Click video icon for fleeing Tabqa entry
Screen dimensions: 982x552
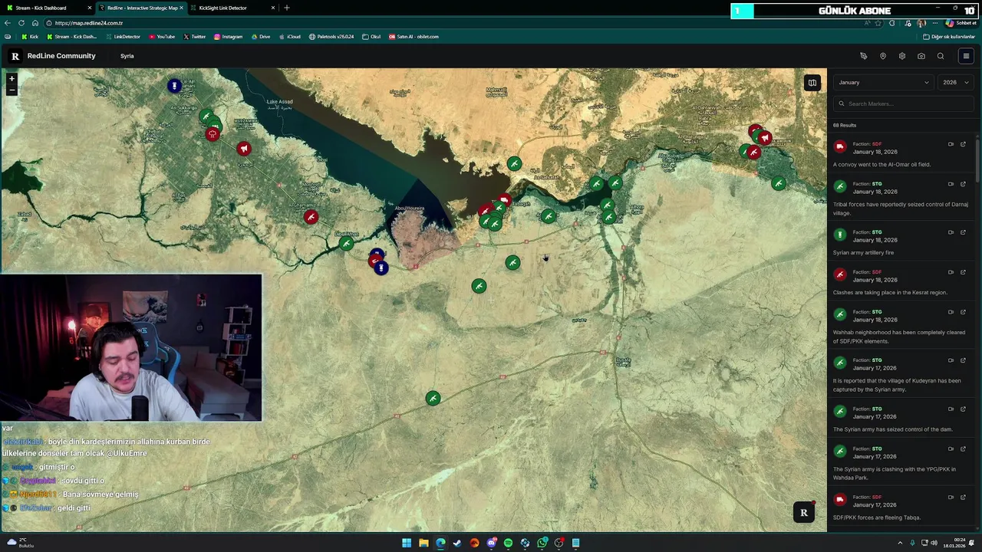point(951,497)
